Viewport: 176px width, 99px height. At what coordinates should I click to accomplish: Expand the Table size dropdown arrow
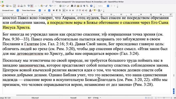[x=65, y=6]
